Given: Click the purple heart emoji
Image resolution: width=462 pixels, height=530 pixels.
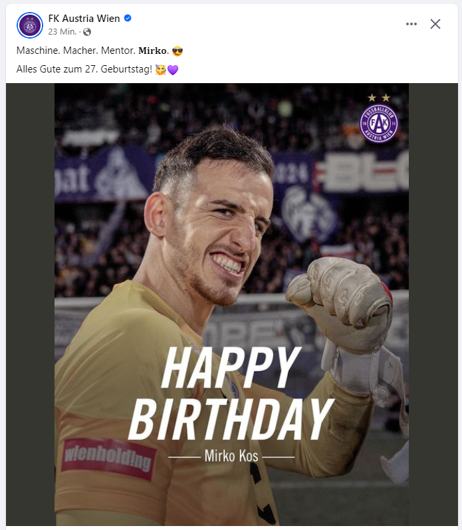Looking at the screenshot, I should tap(173, 70).
